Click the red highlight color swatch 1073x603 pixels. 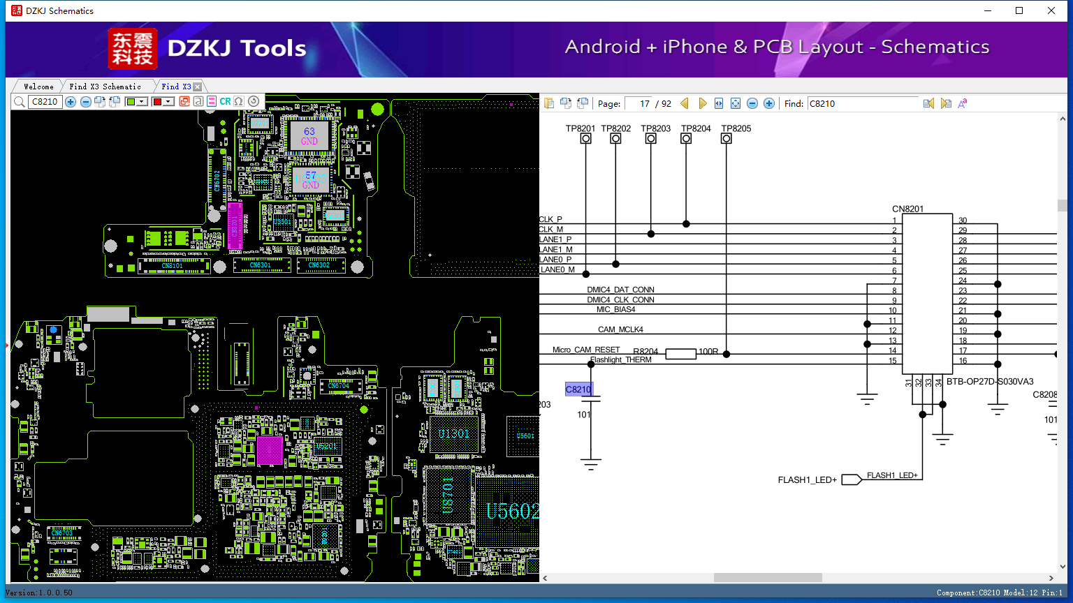pyautogui.click(x=157, y=102)
